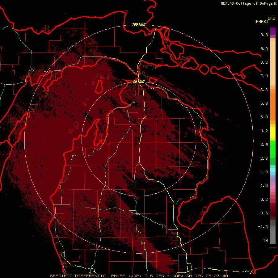Click the 1.8 legend value
The height and width of the screenshot is (278, 278).
[x=264, y=172]
